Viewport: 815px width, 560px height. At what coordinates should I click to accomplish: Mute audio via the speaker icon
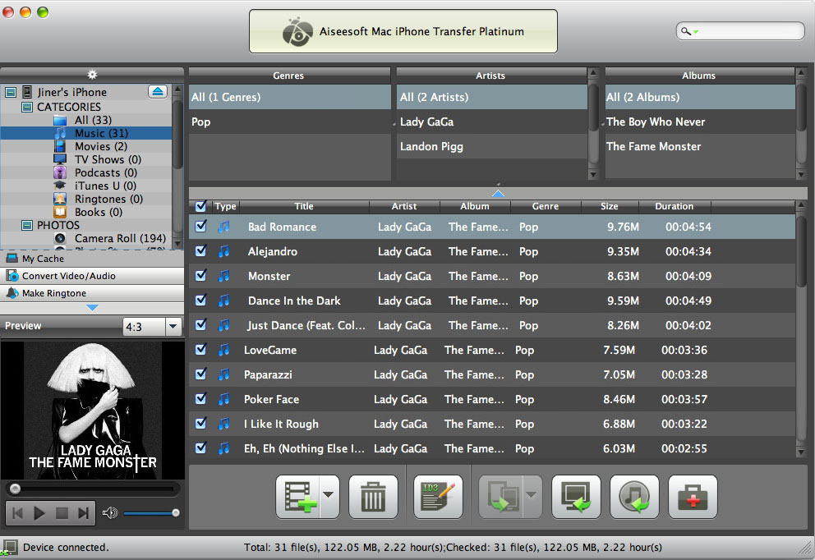coord(109,513)
